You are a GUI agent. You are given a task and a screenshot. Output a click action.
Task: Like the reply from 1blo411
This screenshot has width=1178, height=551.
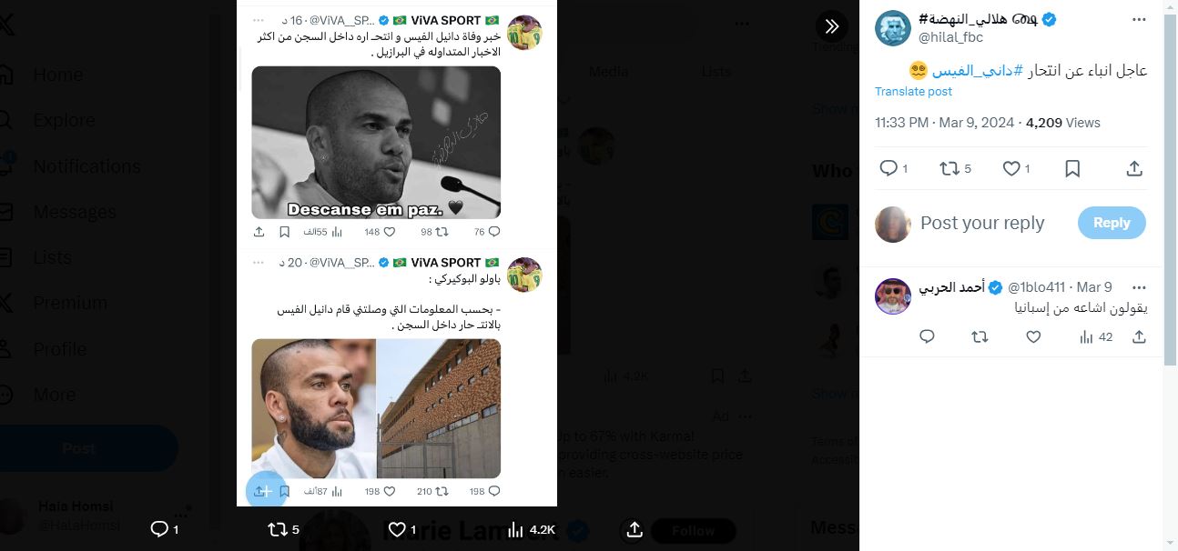click(x=1033, y=336)
